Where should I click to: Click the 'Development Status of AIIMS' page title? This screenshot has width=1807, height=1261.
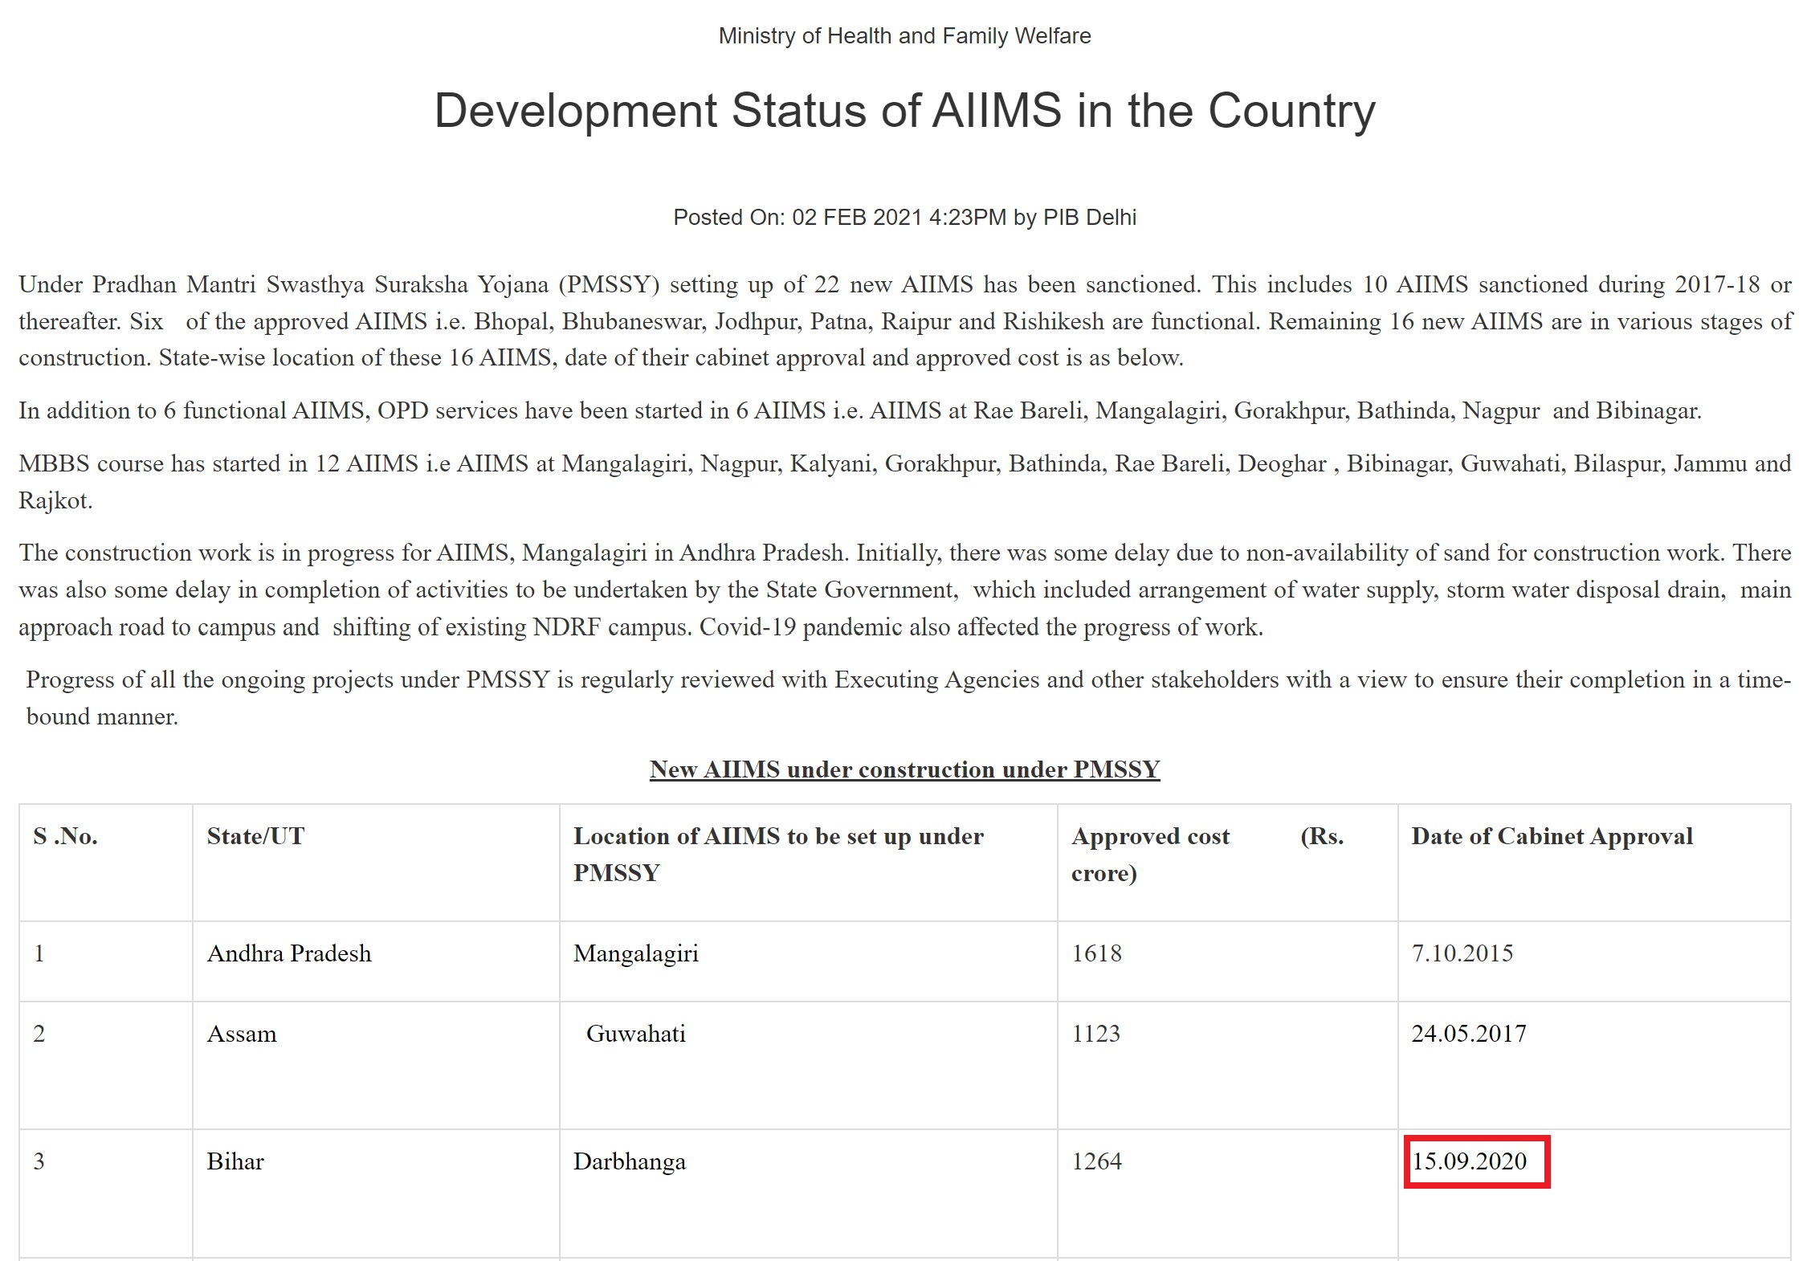click(x=904, y=110)
